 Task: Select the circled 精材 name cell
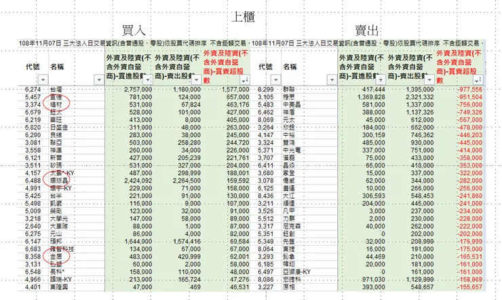56,105
